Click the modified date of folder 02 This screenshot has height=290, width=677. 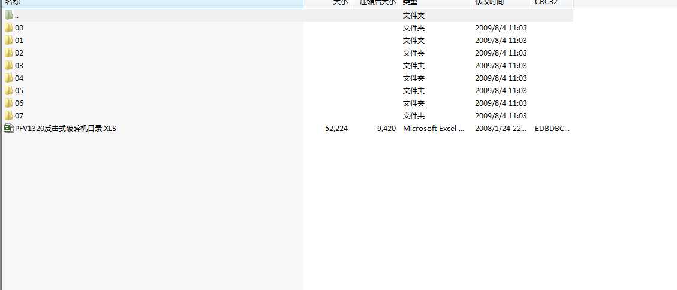[501, 53]
